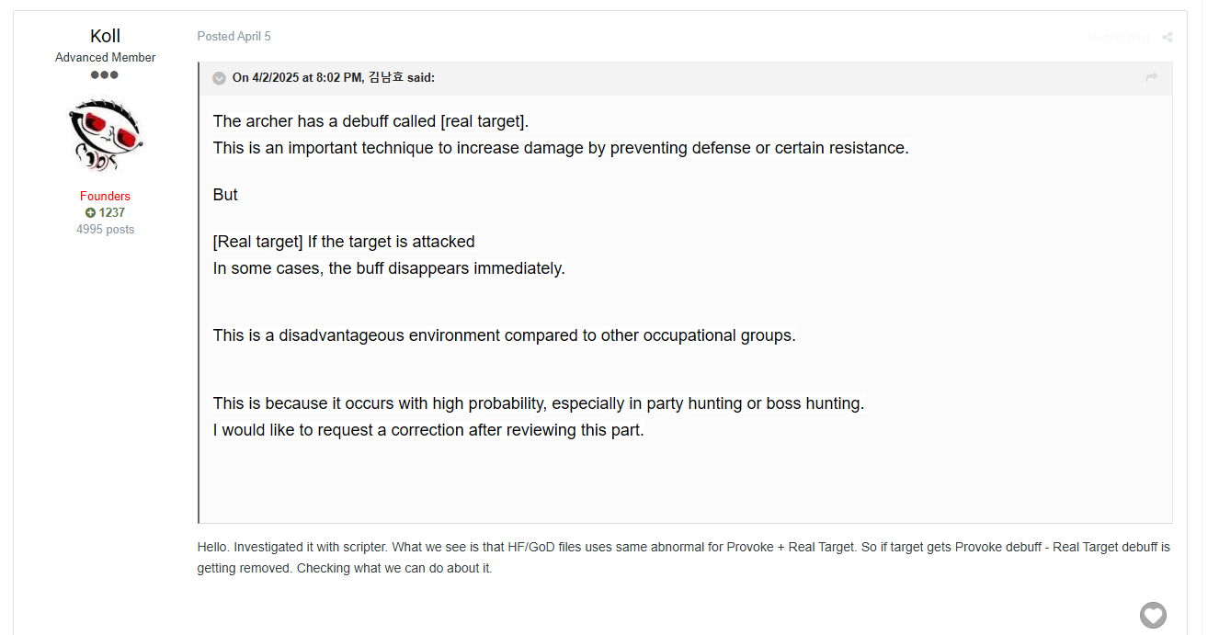Click the word 'But' in quote
This screenshot has width=1219, height=635.
pos(225,195)
